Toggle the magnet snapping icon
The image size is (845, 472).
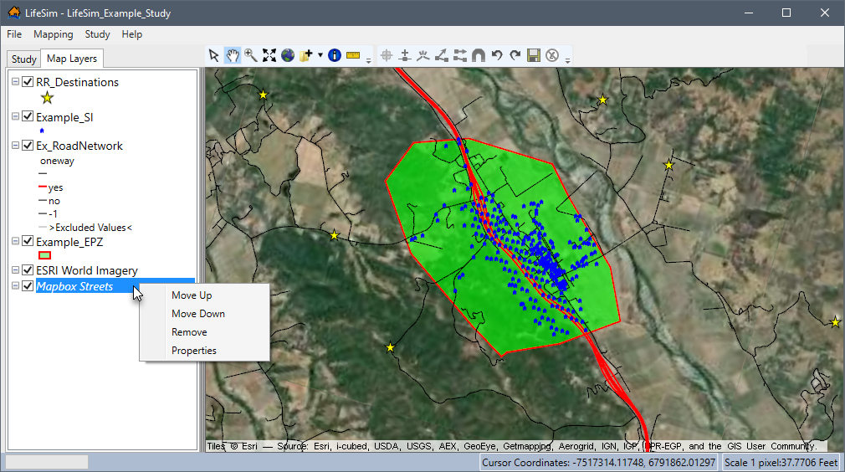click(x=478, y=55)
